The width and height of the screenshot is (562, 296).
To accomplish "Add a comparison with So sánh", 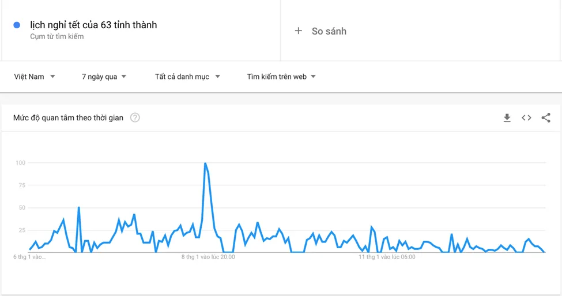I will pos(321,31).
